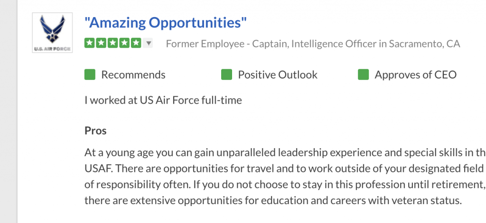Click the first green rating star

point(89,43)
